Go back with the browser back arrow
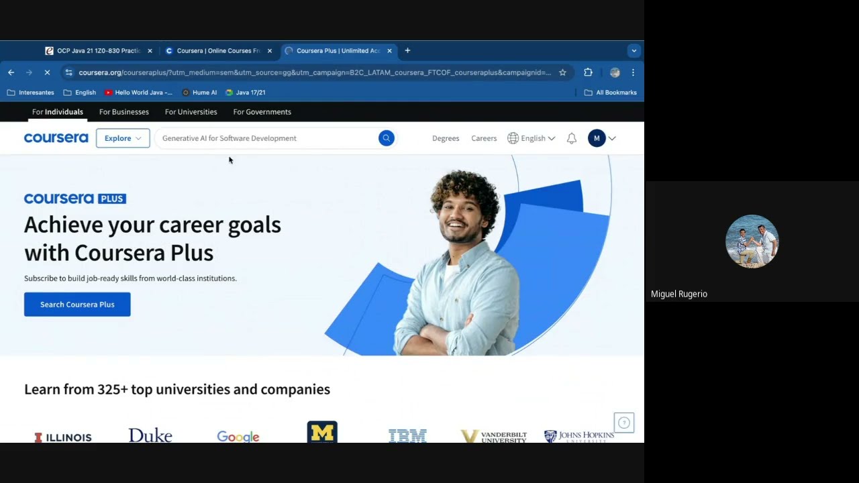The height and width of the screenshot is (483, 859). (11, 72)
